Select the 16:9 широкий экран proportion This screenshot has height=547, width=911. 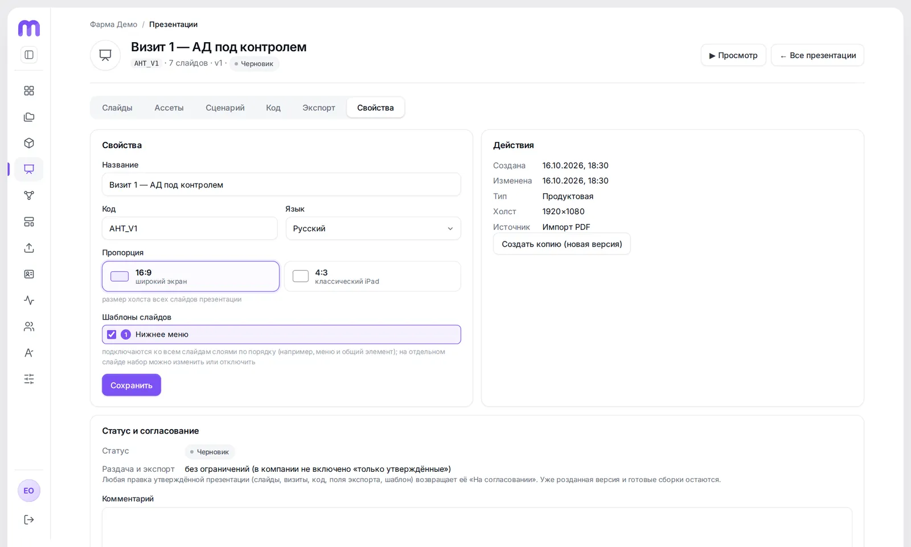191,276
